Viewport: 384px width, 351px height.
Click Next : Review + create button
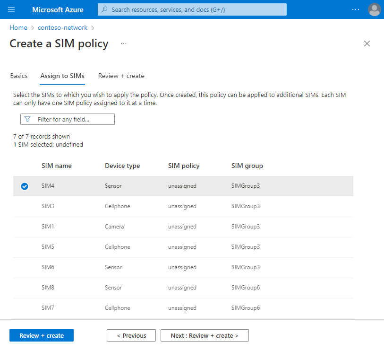[205, 335]
